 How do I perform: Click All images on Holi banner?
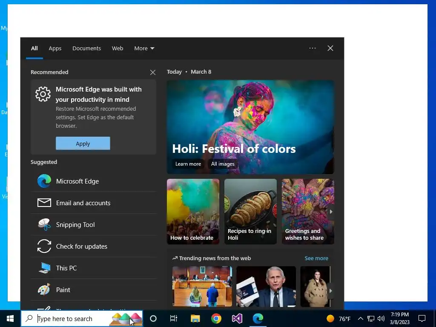(x=222, y=164)
